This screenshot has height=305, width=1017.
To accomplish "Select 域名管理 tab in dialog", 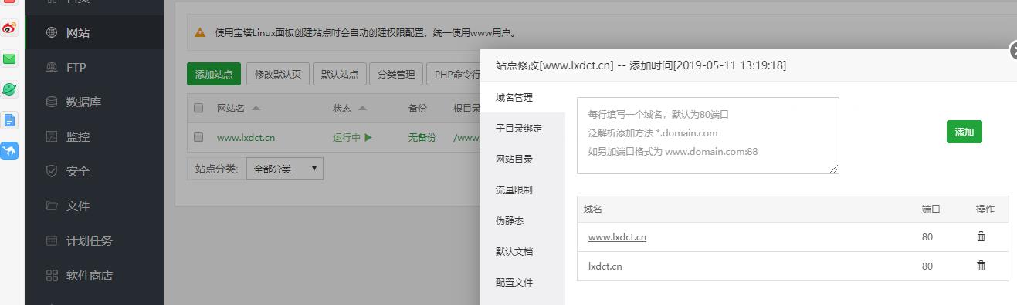I will pos(523,98).
